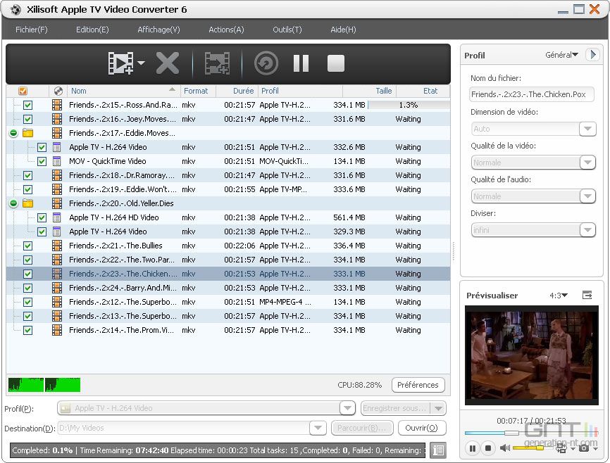Screen dimensions: 610x463
Task: Click the snapshot camera icon in preview
Action: click(584, 448)
